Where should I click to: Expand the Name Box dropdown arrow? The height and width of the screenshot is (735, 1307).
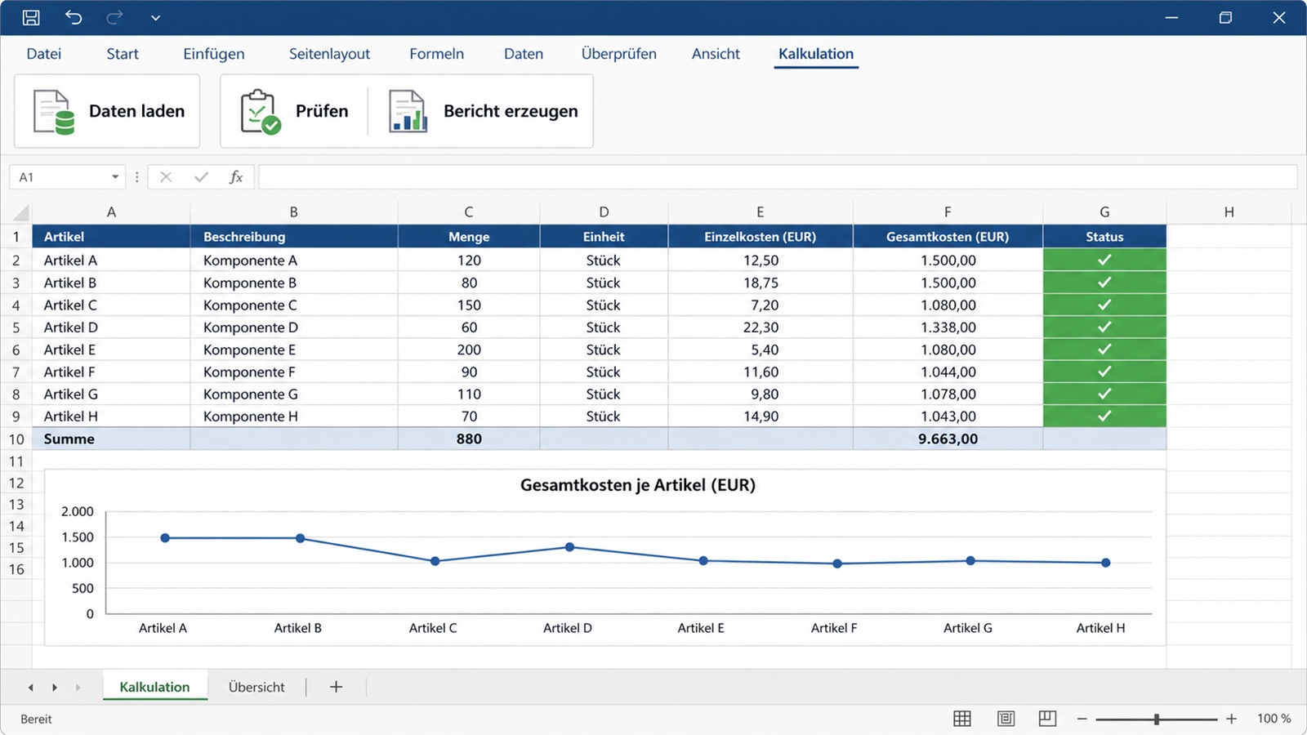pyautogui.click(x=115, y=177)
